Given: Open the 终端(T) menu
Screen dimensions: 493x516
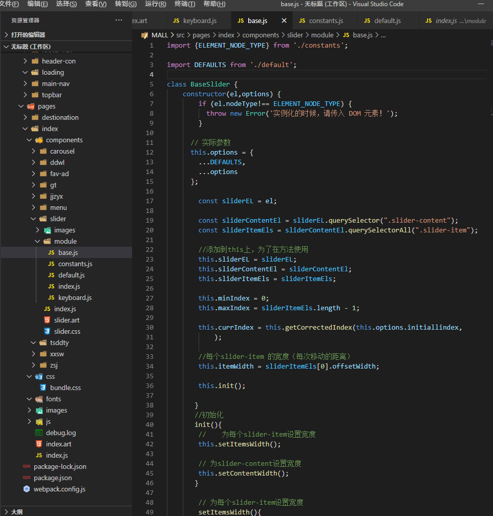Looking at the screenshot, I should [x=185, y=4].
